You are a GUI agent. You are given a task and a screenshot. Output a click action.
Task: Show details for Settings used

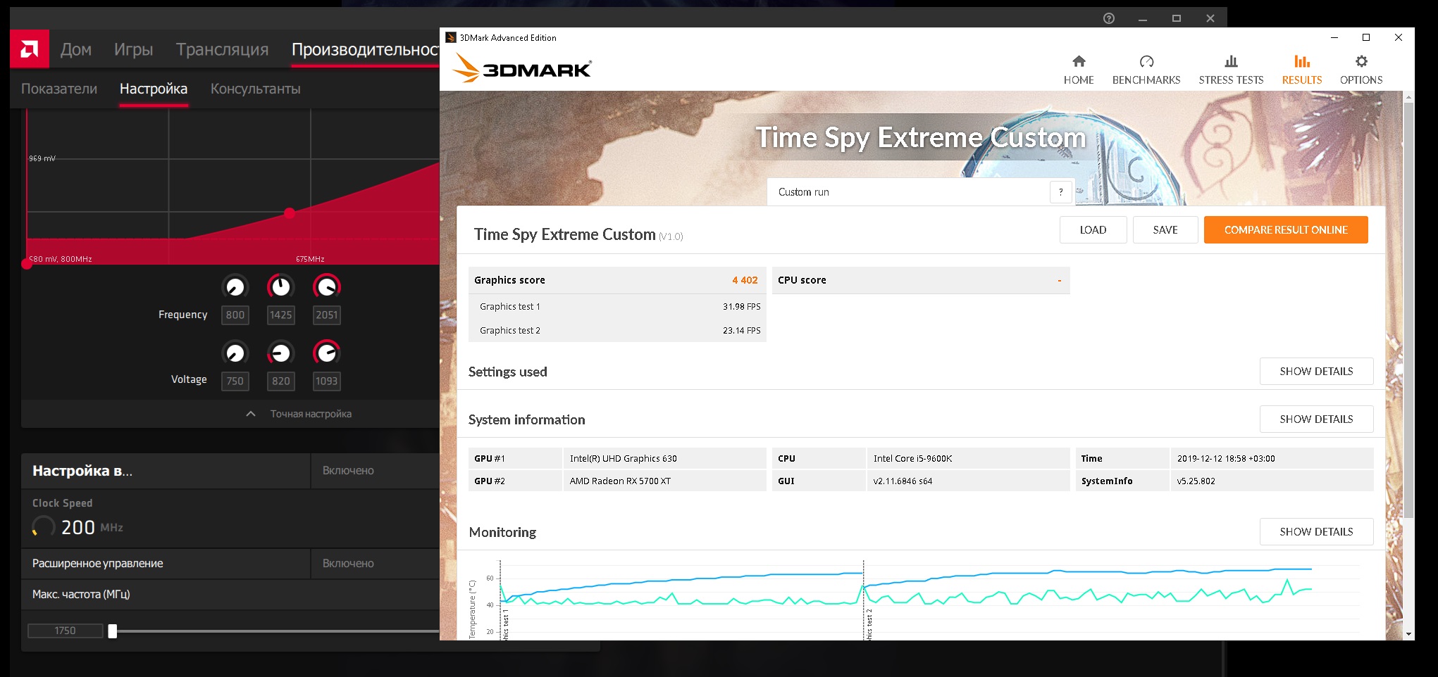click(x=1316, y=372)
